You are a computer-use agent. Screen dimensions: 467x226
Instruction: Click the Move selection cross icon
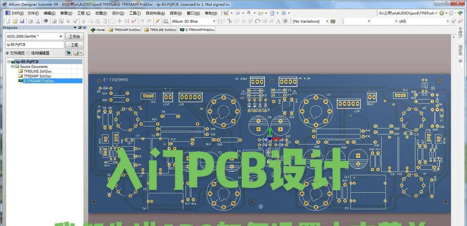[x=120, y=21]
